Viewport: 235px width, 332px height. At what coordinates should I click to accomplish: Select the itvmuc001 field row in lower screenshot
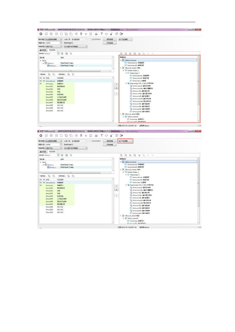[x=75, y=188]
